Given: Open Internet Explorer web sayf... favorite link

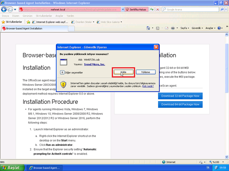Looking at the screenshot, I should (50, 22).
